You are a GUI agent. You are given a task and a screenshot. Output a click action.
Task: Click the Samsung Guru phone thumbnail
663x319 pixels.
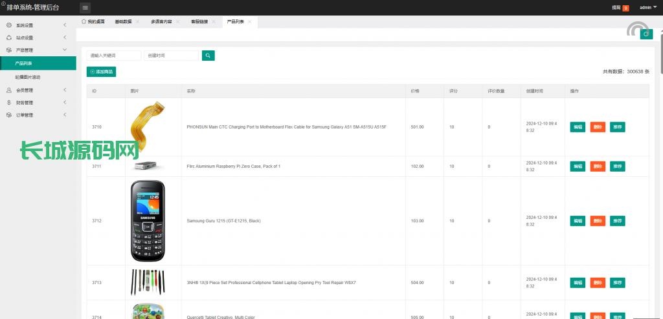coord(148,220)
